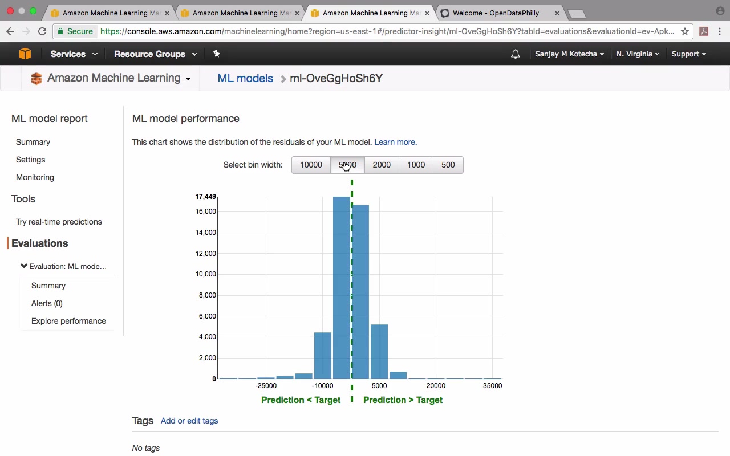Click the browser back arrow
This screenshot has width=730, height=456.
pyautogui.click(x=10, y=31)
